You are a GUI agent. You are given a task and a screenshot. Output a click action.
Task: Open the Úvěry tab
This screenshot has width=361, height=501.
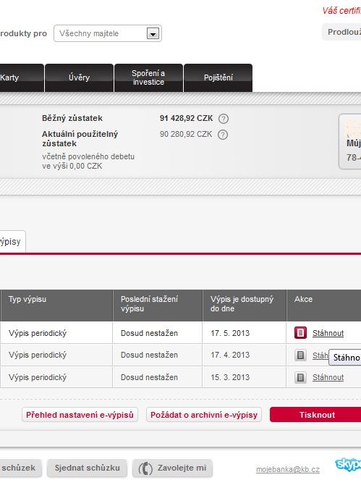tap(79, 77)
